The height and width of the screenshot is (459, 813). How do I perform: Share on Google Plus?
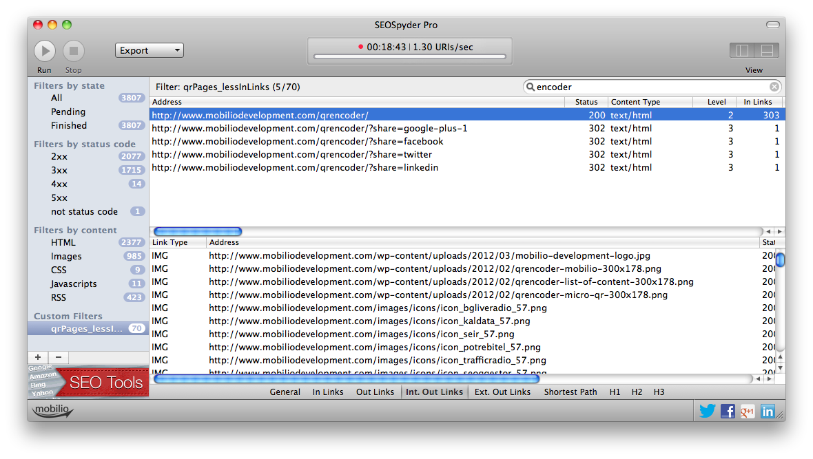(747, 412)
